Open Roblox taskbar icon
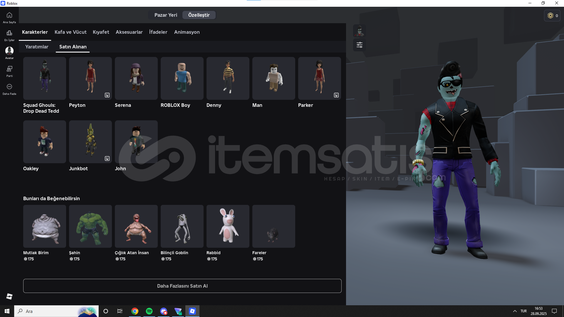Viewport: 564px width, 317px height. coord(192,311)
